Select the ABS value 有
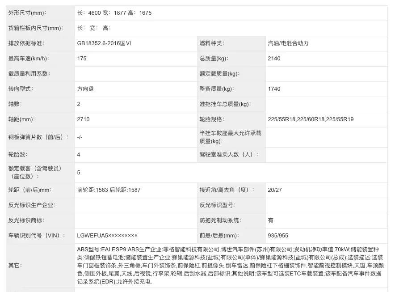395x292 pixels. coord(270,220)
